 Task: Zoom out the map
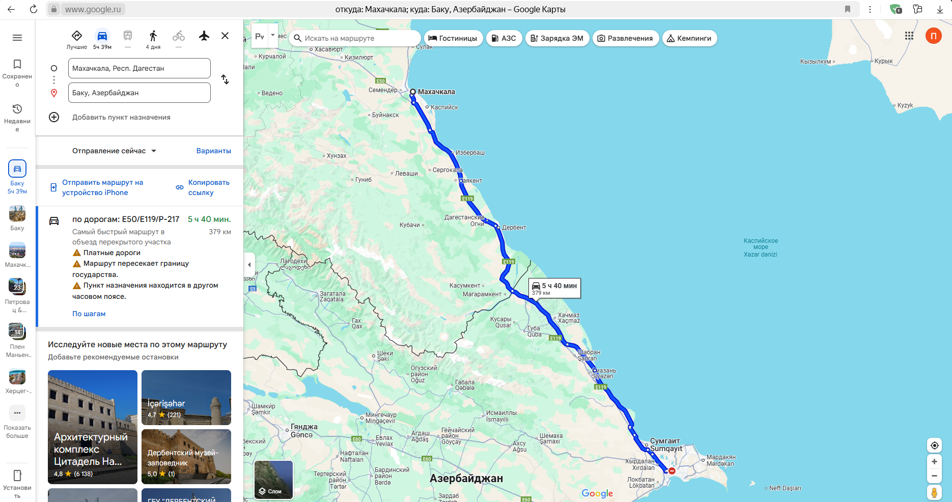coord(934,477)
